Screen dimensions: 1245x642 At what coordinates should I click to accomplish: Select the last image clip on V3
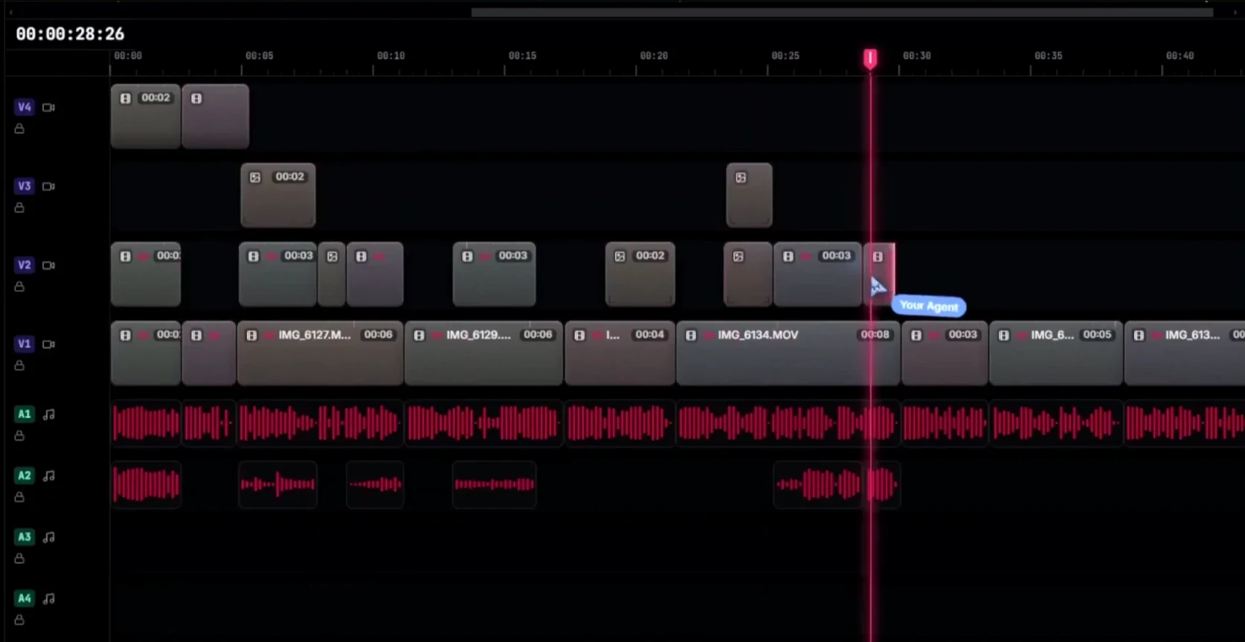[x=749, y=195]
